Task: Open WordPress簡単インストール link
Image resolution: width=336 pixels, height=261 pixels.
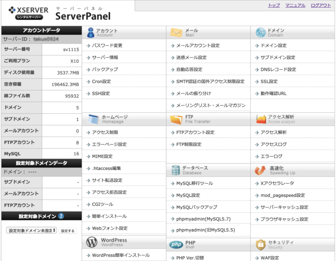Action: [x=121, y=255]
